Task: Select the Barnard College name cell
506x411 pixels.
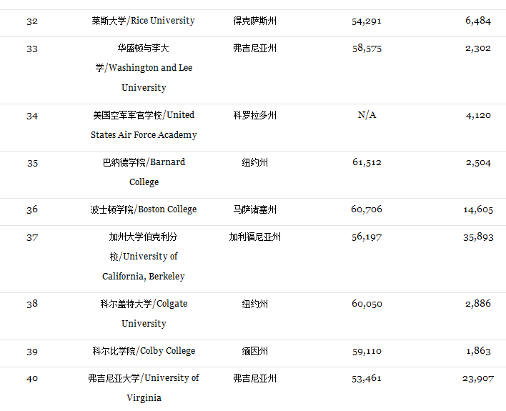Action: coord(143,172)
